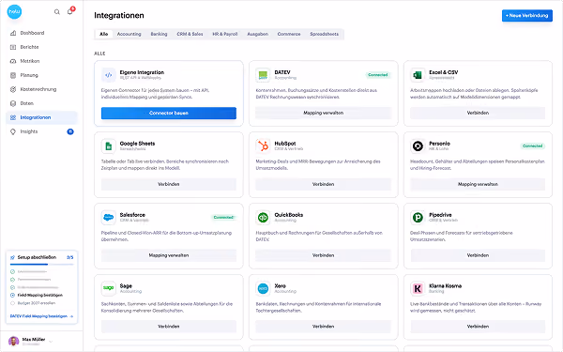
Task: Click Verbinden on the Google Sheets card
Action: click(169, 184)
